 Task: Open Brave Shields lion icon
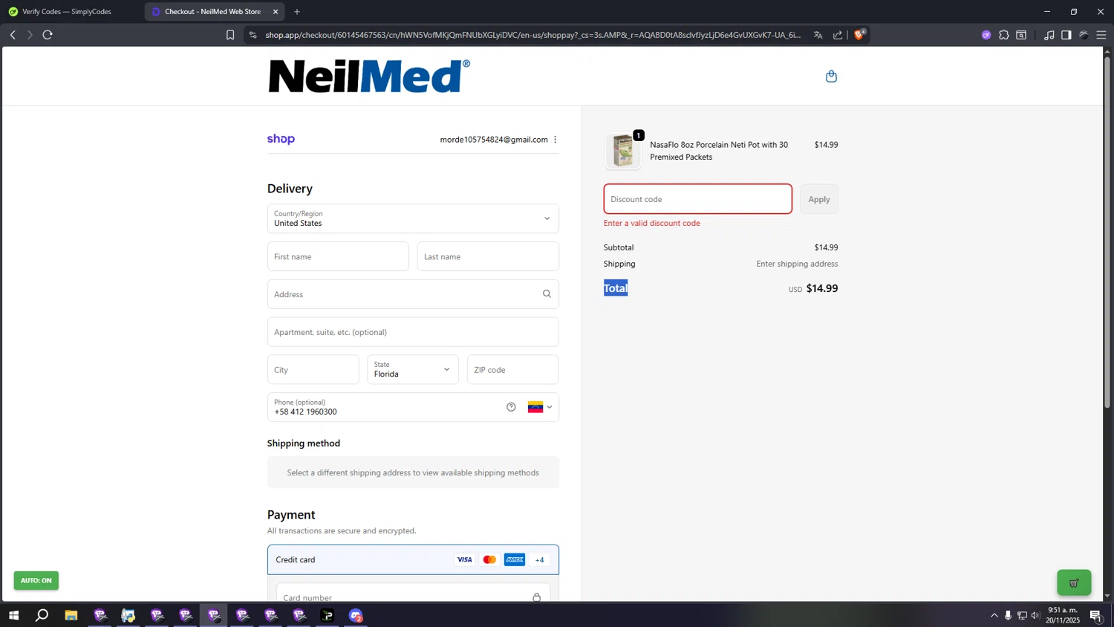point(859,35)
